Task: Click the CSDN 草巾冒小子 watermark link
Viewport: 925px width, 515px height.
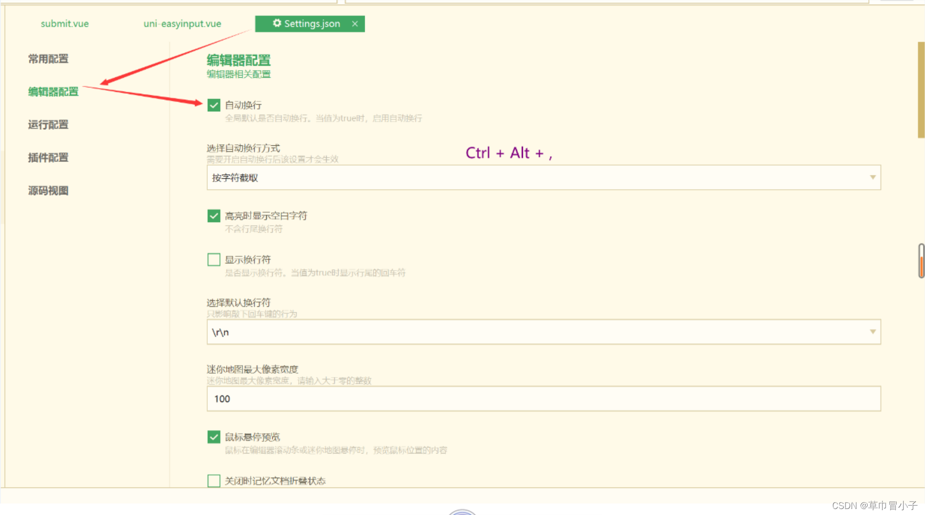Action: 874,505
